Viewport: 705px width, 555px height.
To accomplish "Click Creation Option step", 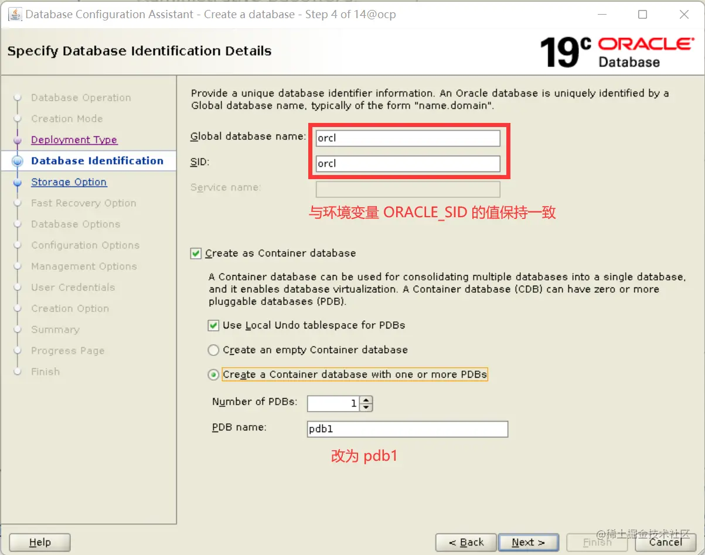I will pyautogui.click(x=70, y=309).
